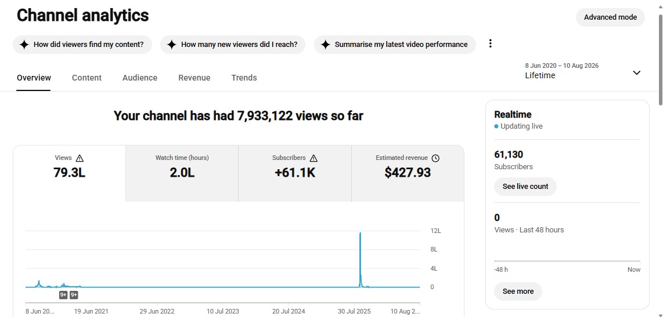Click the clock icon beside Estimated revenue

[x=435, y=158]
